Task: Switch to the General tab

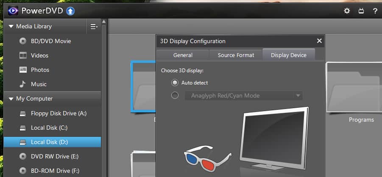Action: (183, 55)
